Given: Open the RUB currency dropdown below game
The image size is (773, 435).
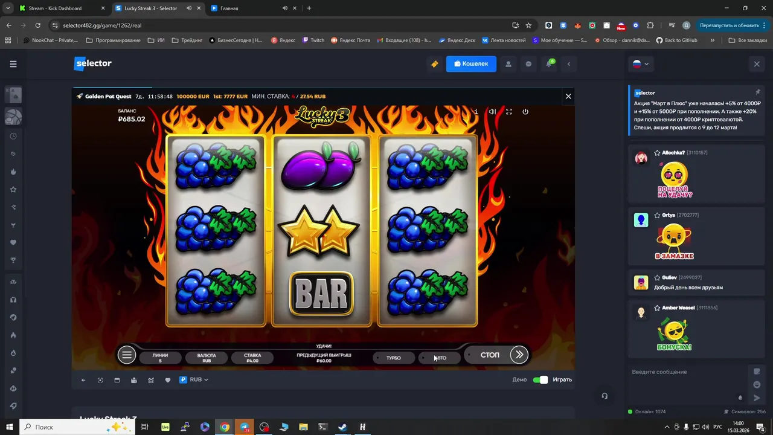Looking at the screenshot, I should click(194, 379).
